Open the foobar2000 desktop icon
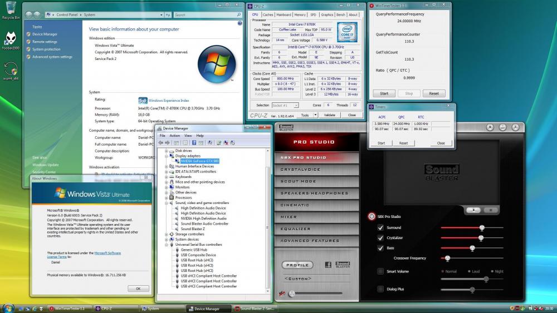This screenshot has height=313, width=557. pos(11,40)
